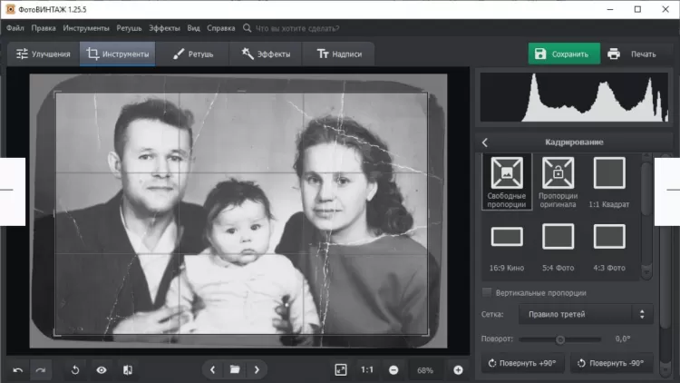Select the 4:3 Фото crop preset
The image size is (680, 383).
pyautogui.click(x=609, y=248)
